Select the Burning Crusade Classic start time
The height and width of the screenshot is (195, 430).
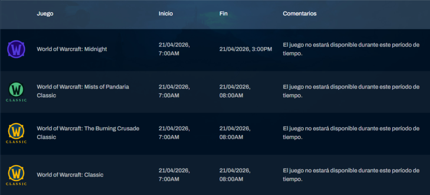[x=174, y=133]
